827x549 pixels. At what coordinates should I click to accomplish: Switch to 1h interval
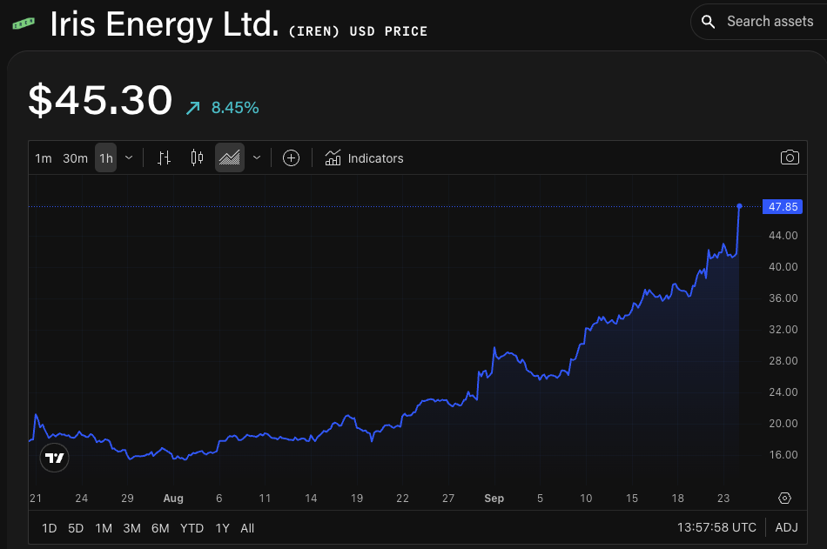coord(105,157)
